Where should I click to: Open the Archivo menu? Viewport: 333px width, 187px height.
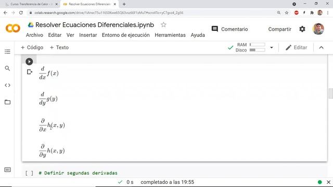click(x=34, y=35)
